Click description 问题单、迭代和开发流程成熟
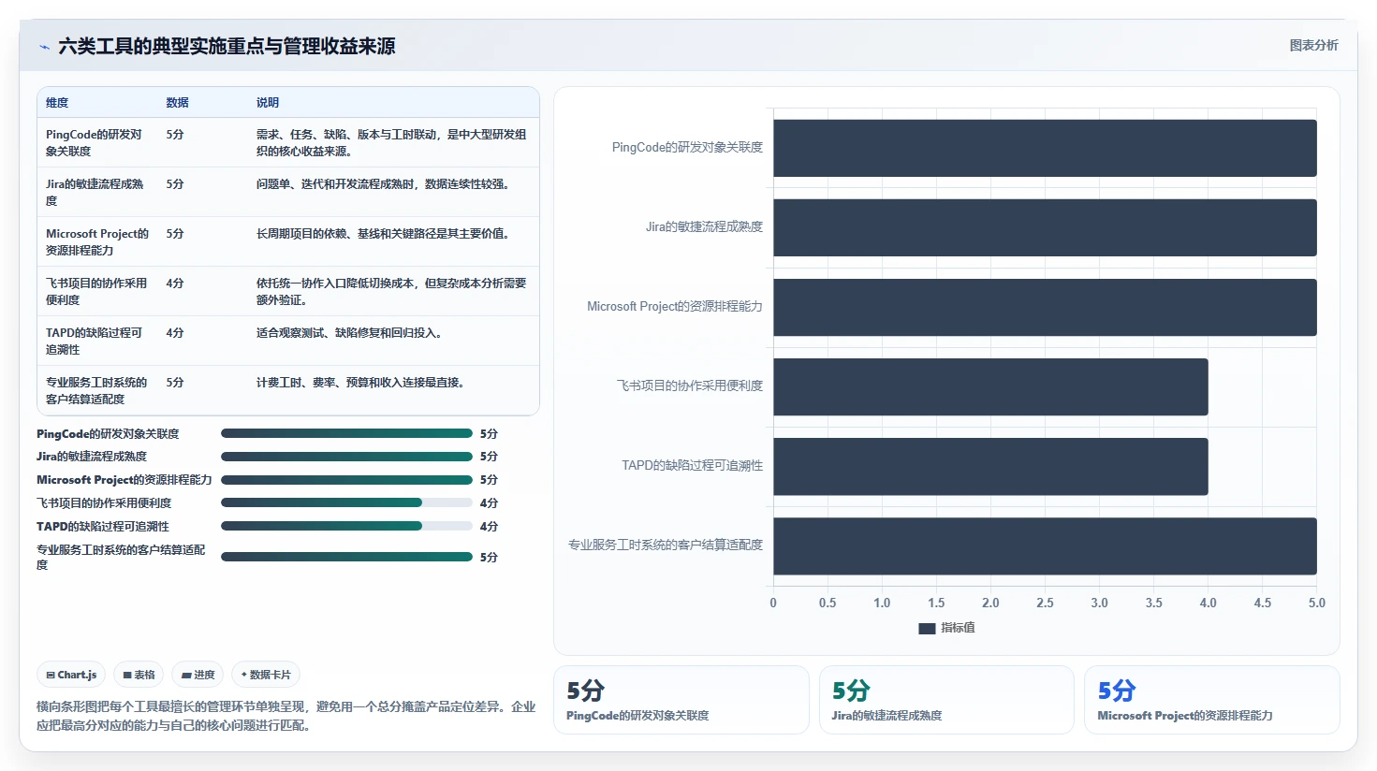Screen dimensions: 1377x771 click(x=385, y=183)
